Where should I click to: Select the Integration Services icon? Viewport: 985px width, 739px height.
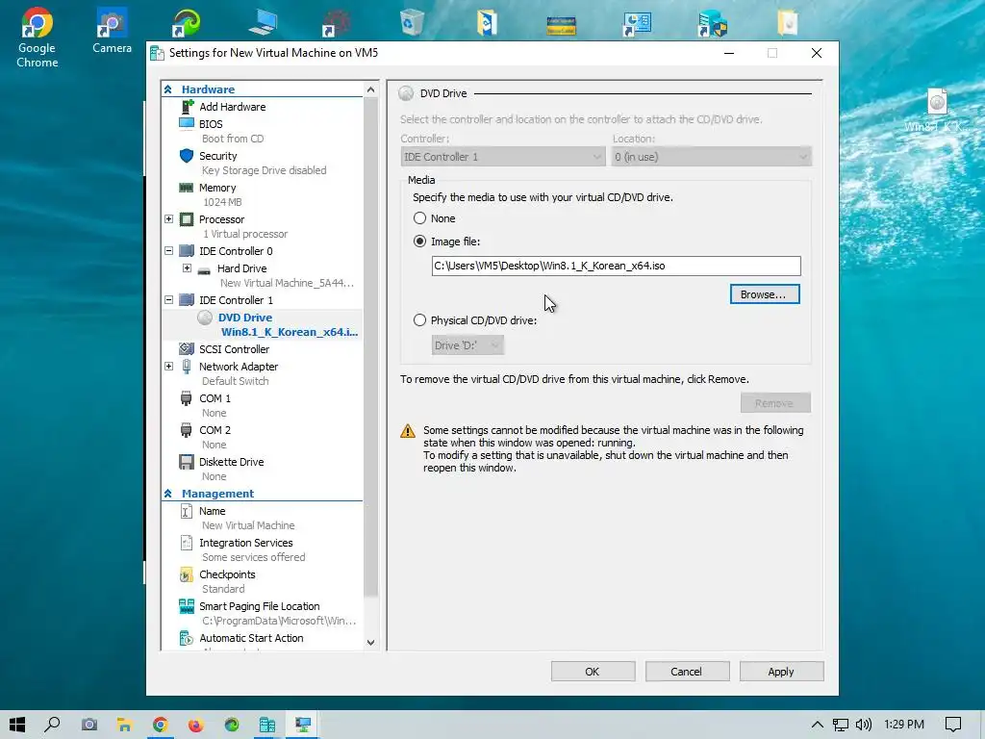[x=187, y=543]
